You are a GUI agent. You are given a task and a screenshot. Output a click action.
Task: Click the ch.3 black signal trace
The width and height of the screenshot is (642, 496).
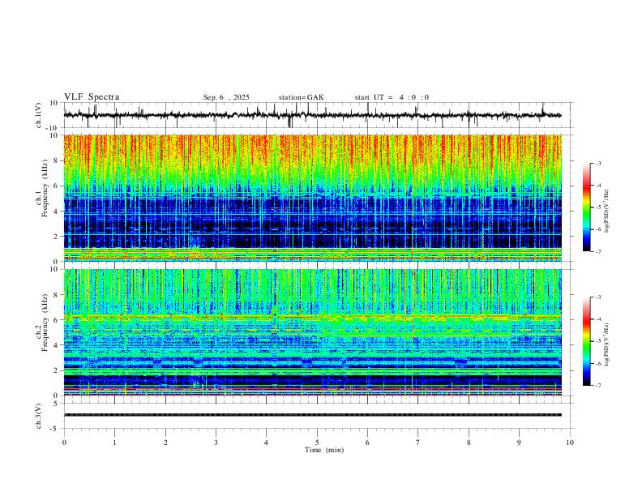click(313, 415)
